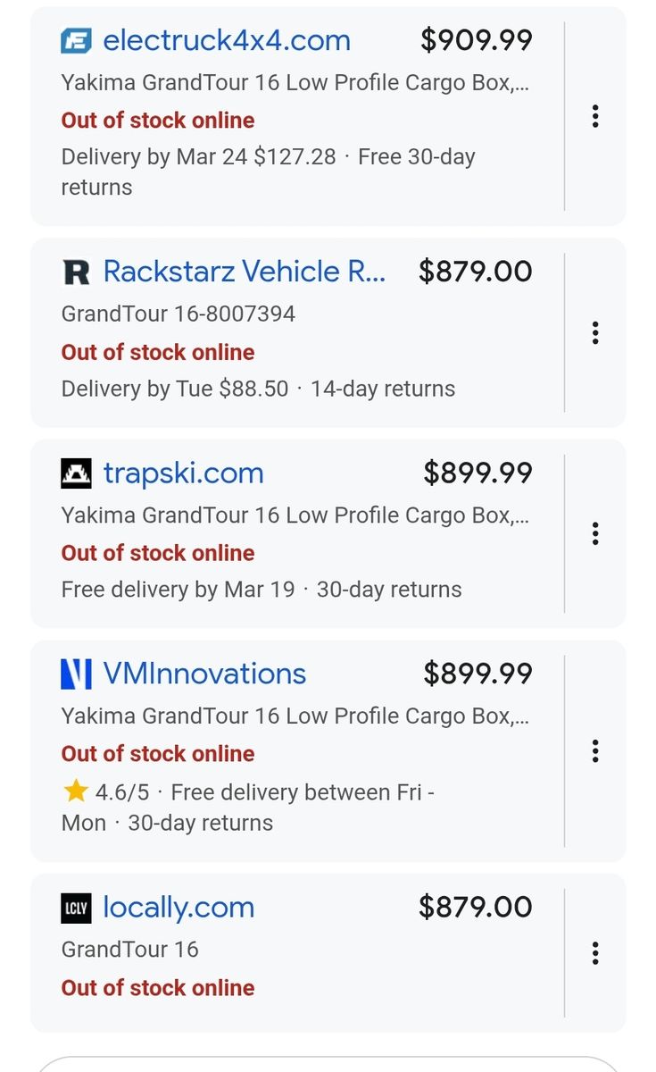Image resolution: width=656 pixels, height=1072 pixels.
Task: Click trapski.com's Yakima GrandTour product description
Action: [295, 515]
